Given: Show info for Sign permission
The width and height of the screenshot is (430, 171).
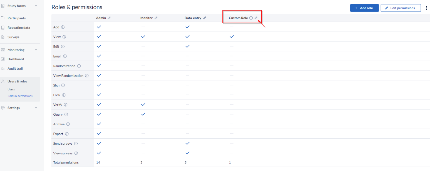Looking at the screenshot, I should [x=63, y=85].
